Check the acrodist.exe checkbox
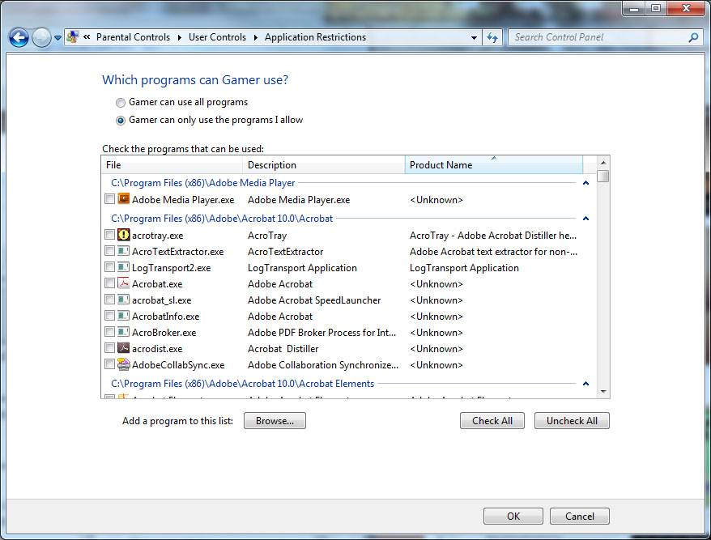 tap(109, 348)
